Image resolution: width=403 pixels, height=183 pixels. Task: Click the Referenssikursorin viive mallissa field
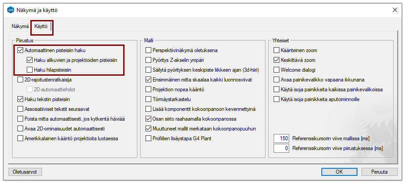[x=281, y=138]
